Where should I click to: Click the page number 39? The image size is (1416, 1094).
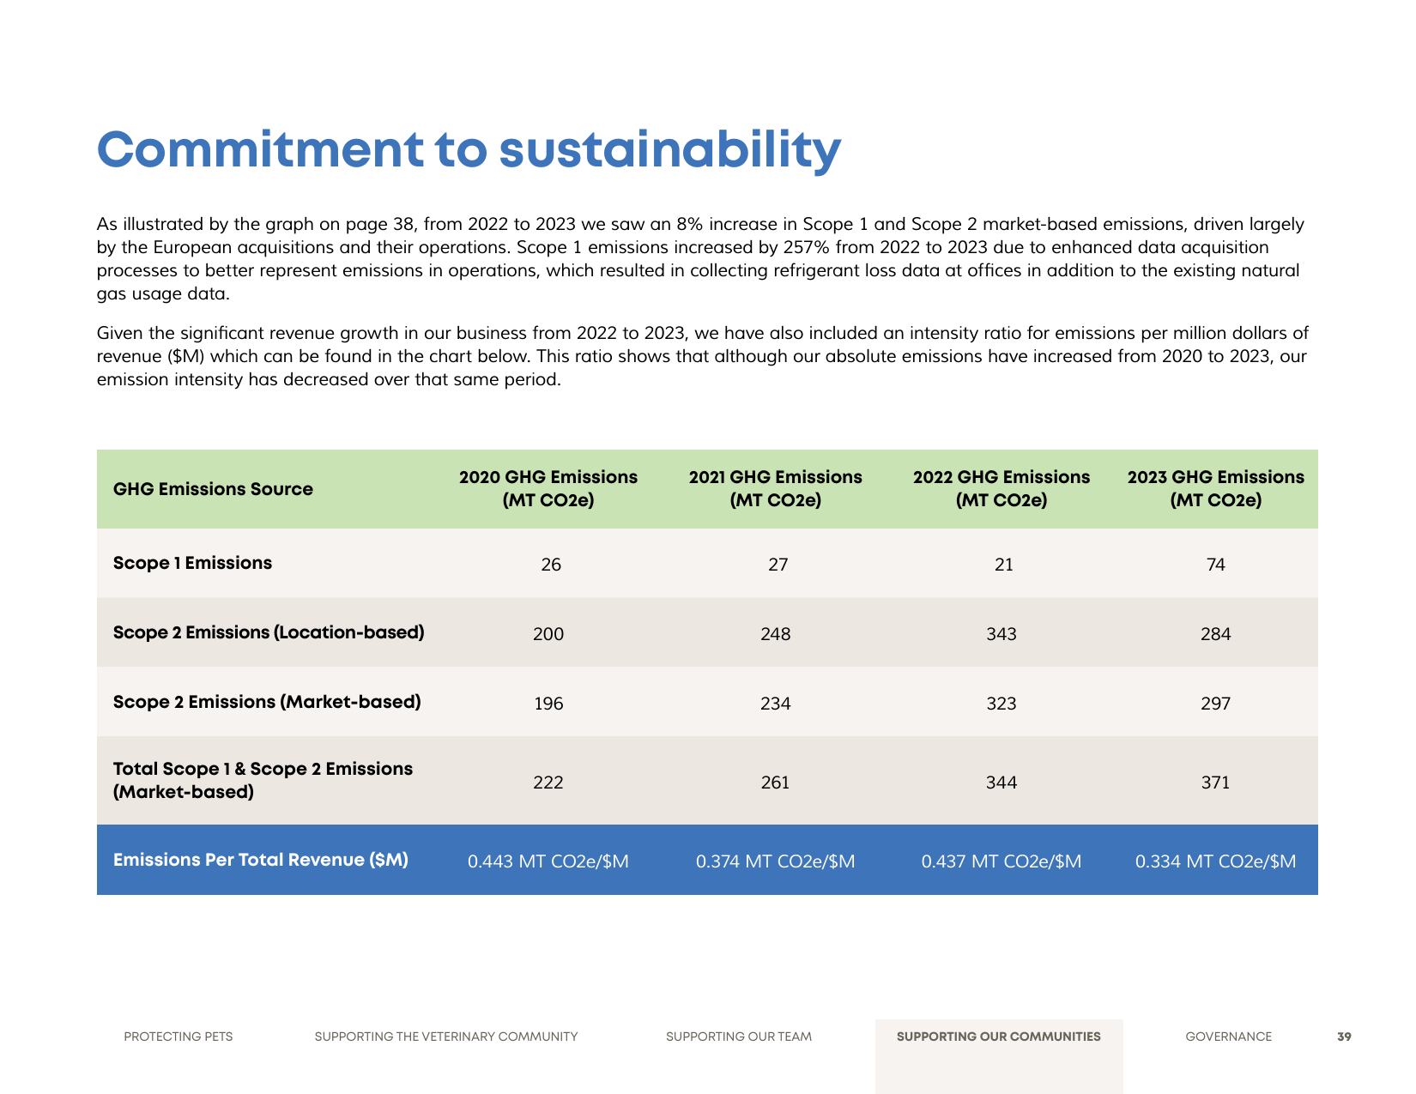click(1344, 1037)
